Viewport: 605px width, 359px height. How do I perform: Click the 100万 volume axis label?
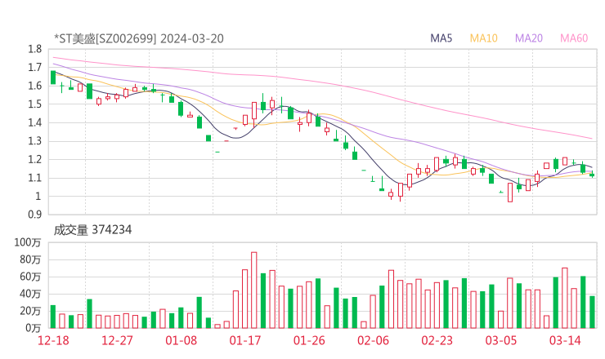click(28, 242)
